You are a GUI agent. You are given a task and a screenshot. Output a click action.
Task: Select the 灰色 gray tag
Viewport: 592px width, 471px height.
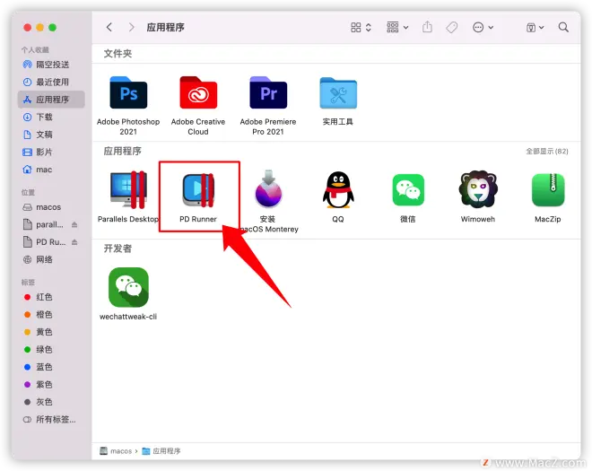pos(51,402)
